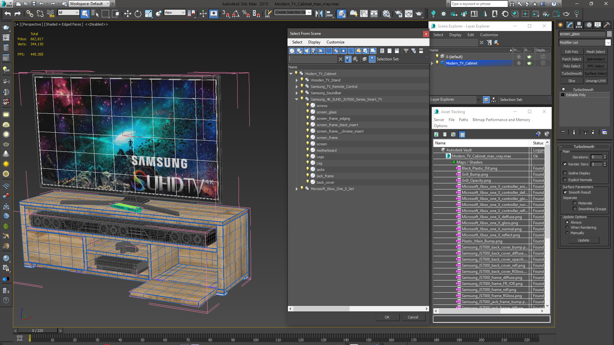The width and height of the screenshot is (614, 345).
Task: Open Server menu in Asset Tracking
Action: pos(439,120)
